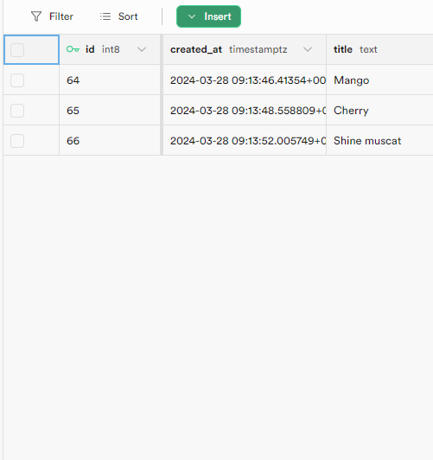The width and height of the screenshot is (433, 460).
Task: Click the title column header
Action: click(x=379, y=49)
